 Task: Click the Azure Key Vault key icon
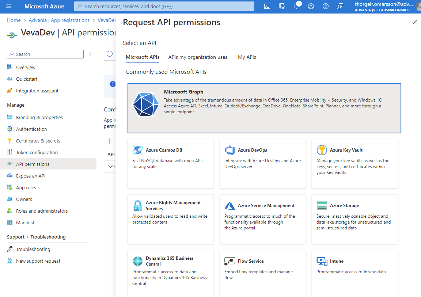click(x=322, y=150)
